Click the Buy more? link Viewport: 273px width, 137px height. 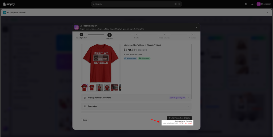[x=188, y=123]
